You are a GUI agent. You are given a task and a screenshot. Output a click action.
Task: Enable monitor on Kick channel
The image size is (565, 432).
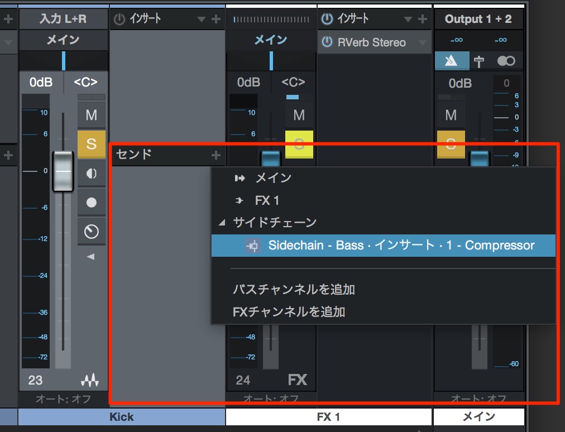click(x=92, y=174)
